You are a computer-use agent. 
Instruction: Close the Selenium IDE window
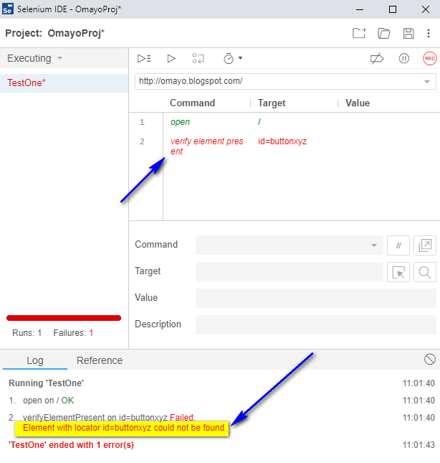pos(426,9)
